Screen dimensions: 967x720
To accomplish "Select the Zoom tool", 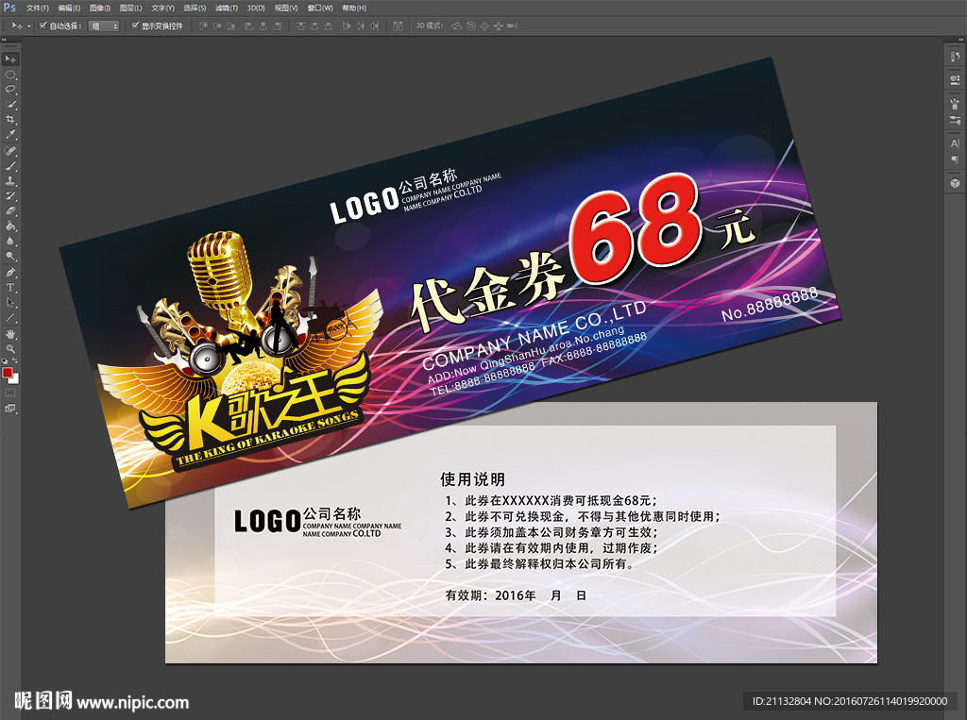I will pyautogui.click(x=10, y=349).
